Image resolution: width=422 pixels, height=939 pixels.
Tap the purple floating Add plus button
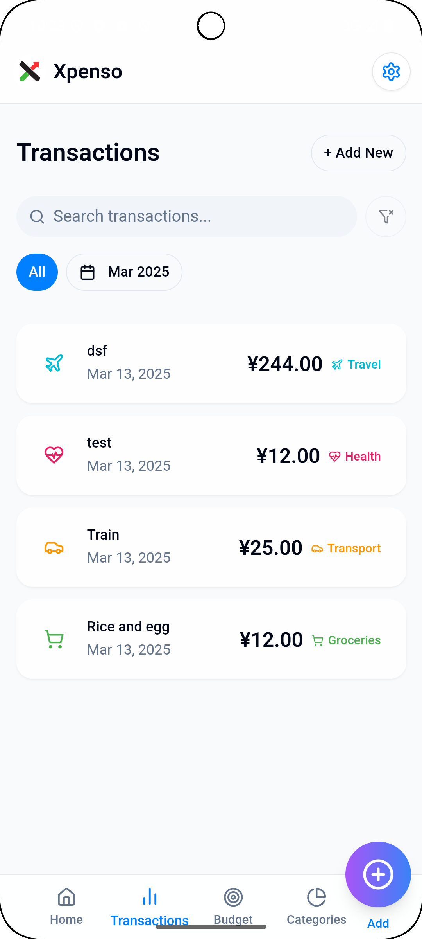click(x=378, y=874)
